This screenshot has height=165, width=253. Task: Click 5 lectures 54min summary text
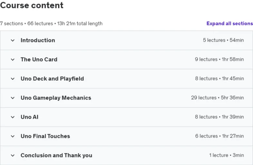223,40
